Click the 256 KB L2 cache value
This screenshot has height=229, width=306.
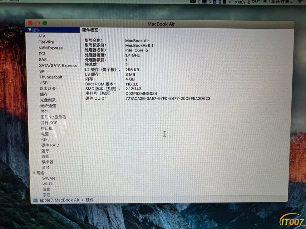point(132,70)
